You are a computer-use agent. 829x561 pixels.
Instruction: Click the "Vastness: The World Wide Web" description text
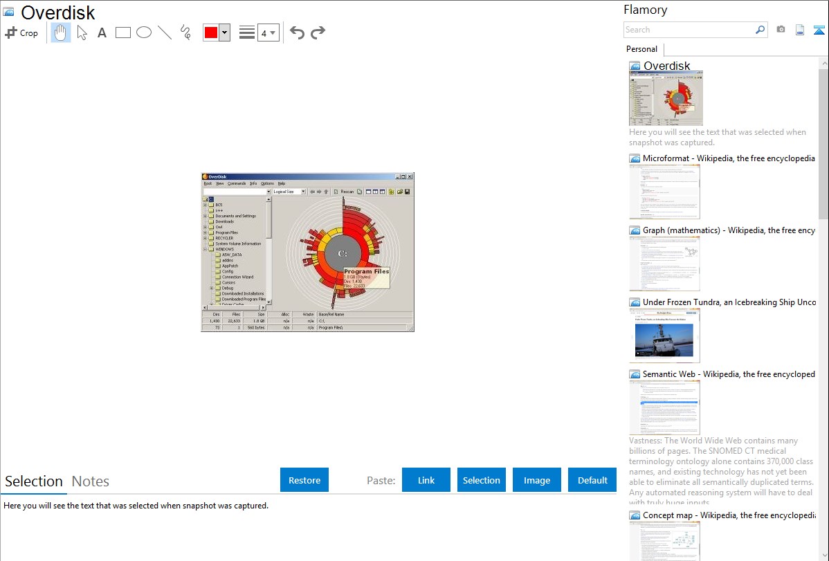[721, 471]
